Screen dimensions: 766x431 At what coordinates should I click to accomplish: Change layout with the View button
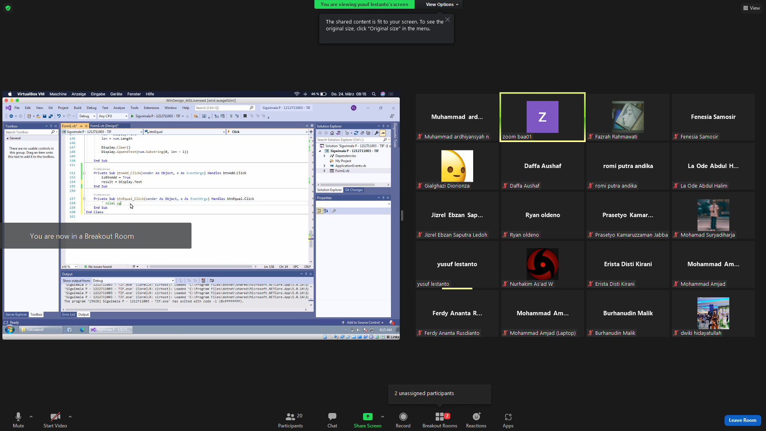tap(751, 8)
